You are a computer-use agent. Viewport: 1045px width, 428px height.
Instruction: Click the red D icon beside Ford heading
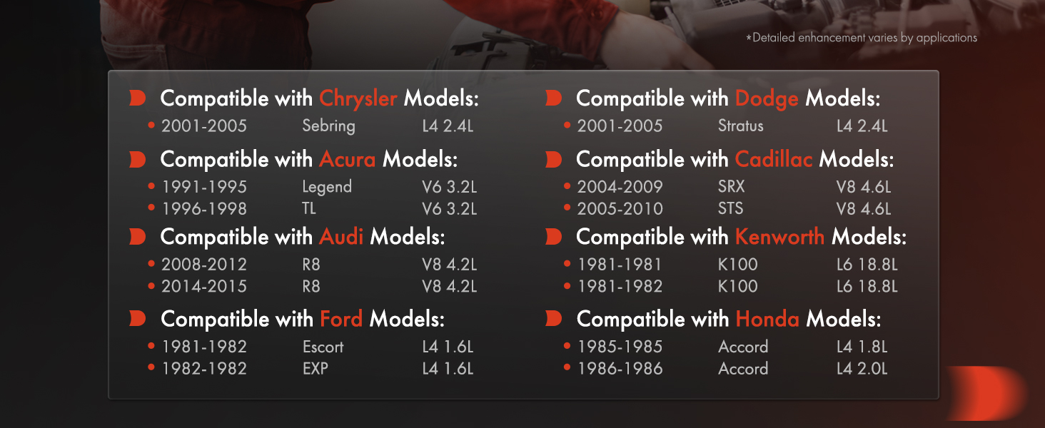coord(137,319)
